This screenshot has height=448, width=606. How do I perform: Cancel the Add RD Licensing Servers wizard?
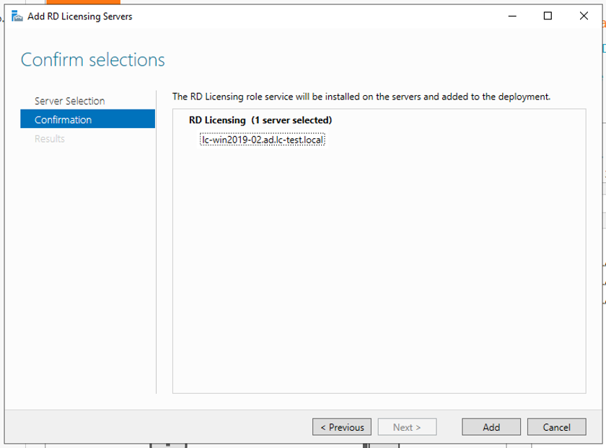[x=556, y=427]
